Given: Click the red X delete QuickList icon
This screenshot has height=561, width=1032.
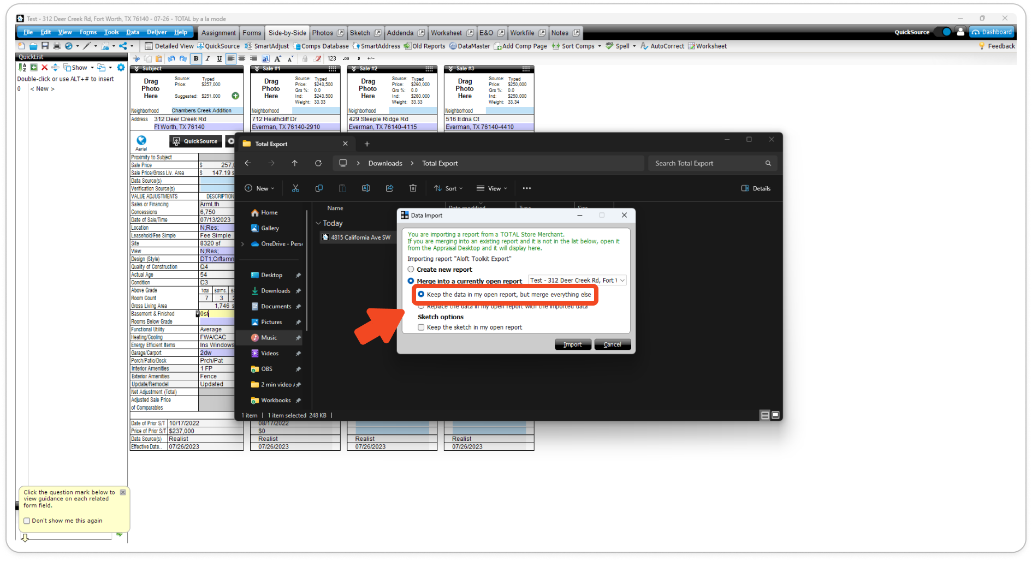Looking at the screenshot, I should pos(45,68).
